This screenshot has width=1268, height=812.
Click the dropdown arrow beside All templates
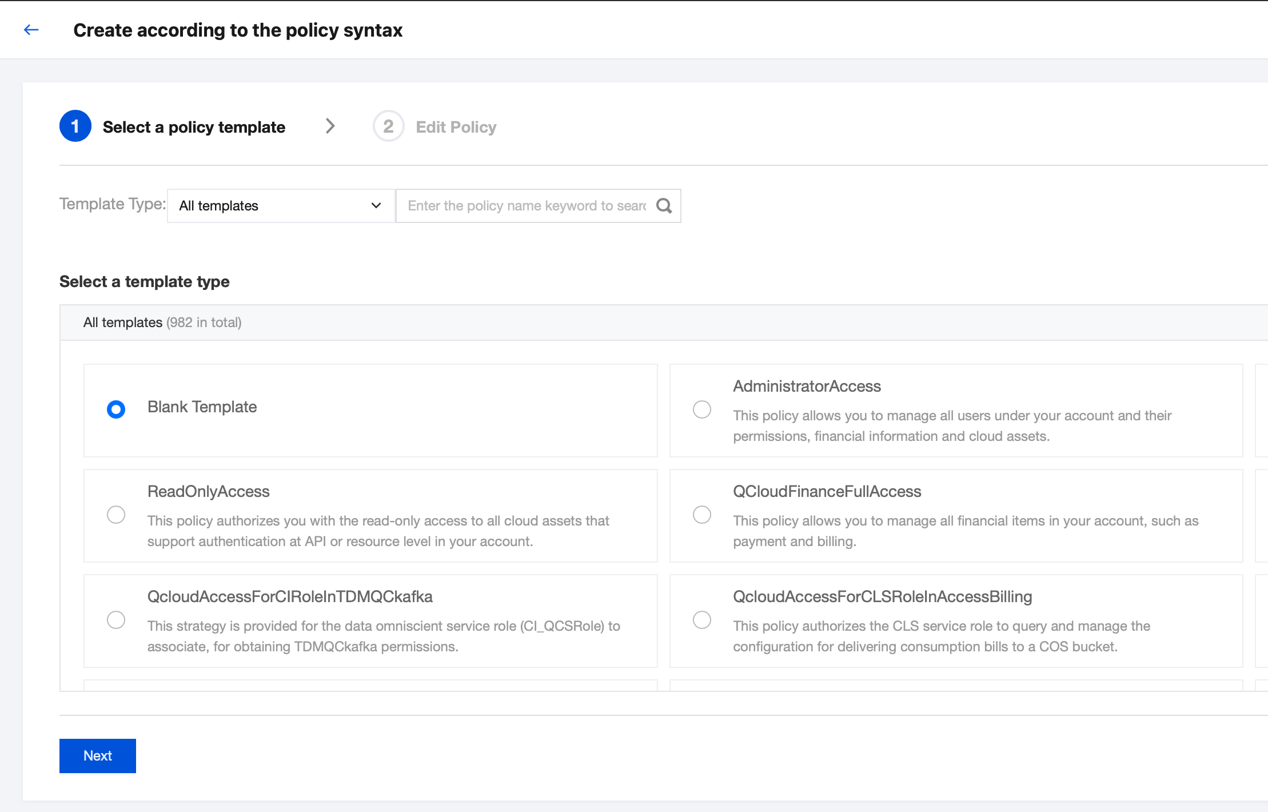click(376, 206)
